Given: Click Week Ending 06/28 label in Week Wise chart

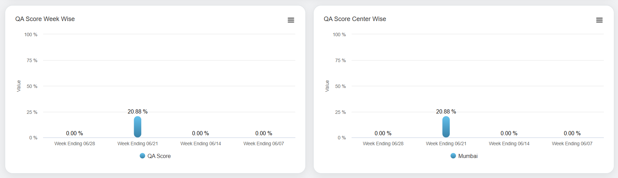Looking at the screenshot, I should click(74, 144).
